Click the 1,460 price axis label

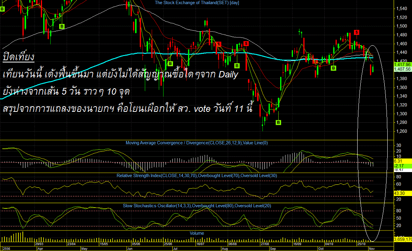pyautogui.click(x=402, y=44)
